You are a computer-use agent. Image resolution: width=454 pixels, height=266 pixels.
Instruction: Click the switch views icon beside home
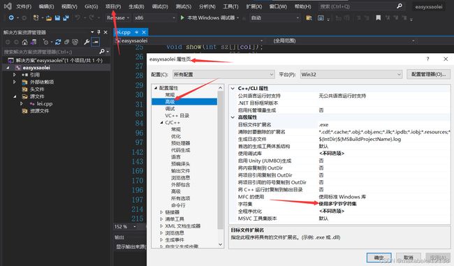[34, 43]
